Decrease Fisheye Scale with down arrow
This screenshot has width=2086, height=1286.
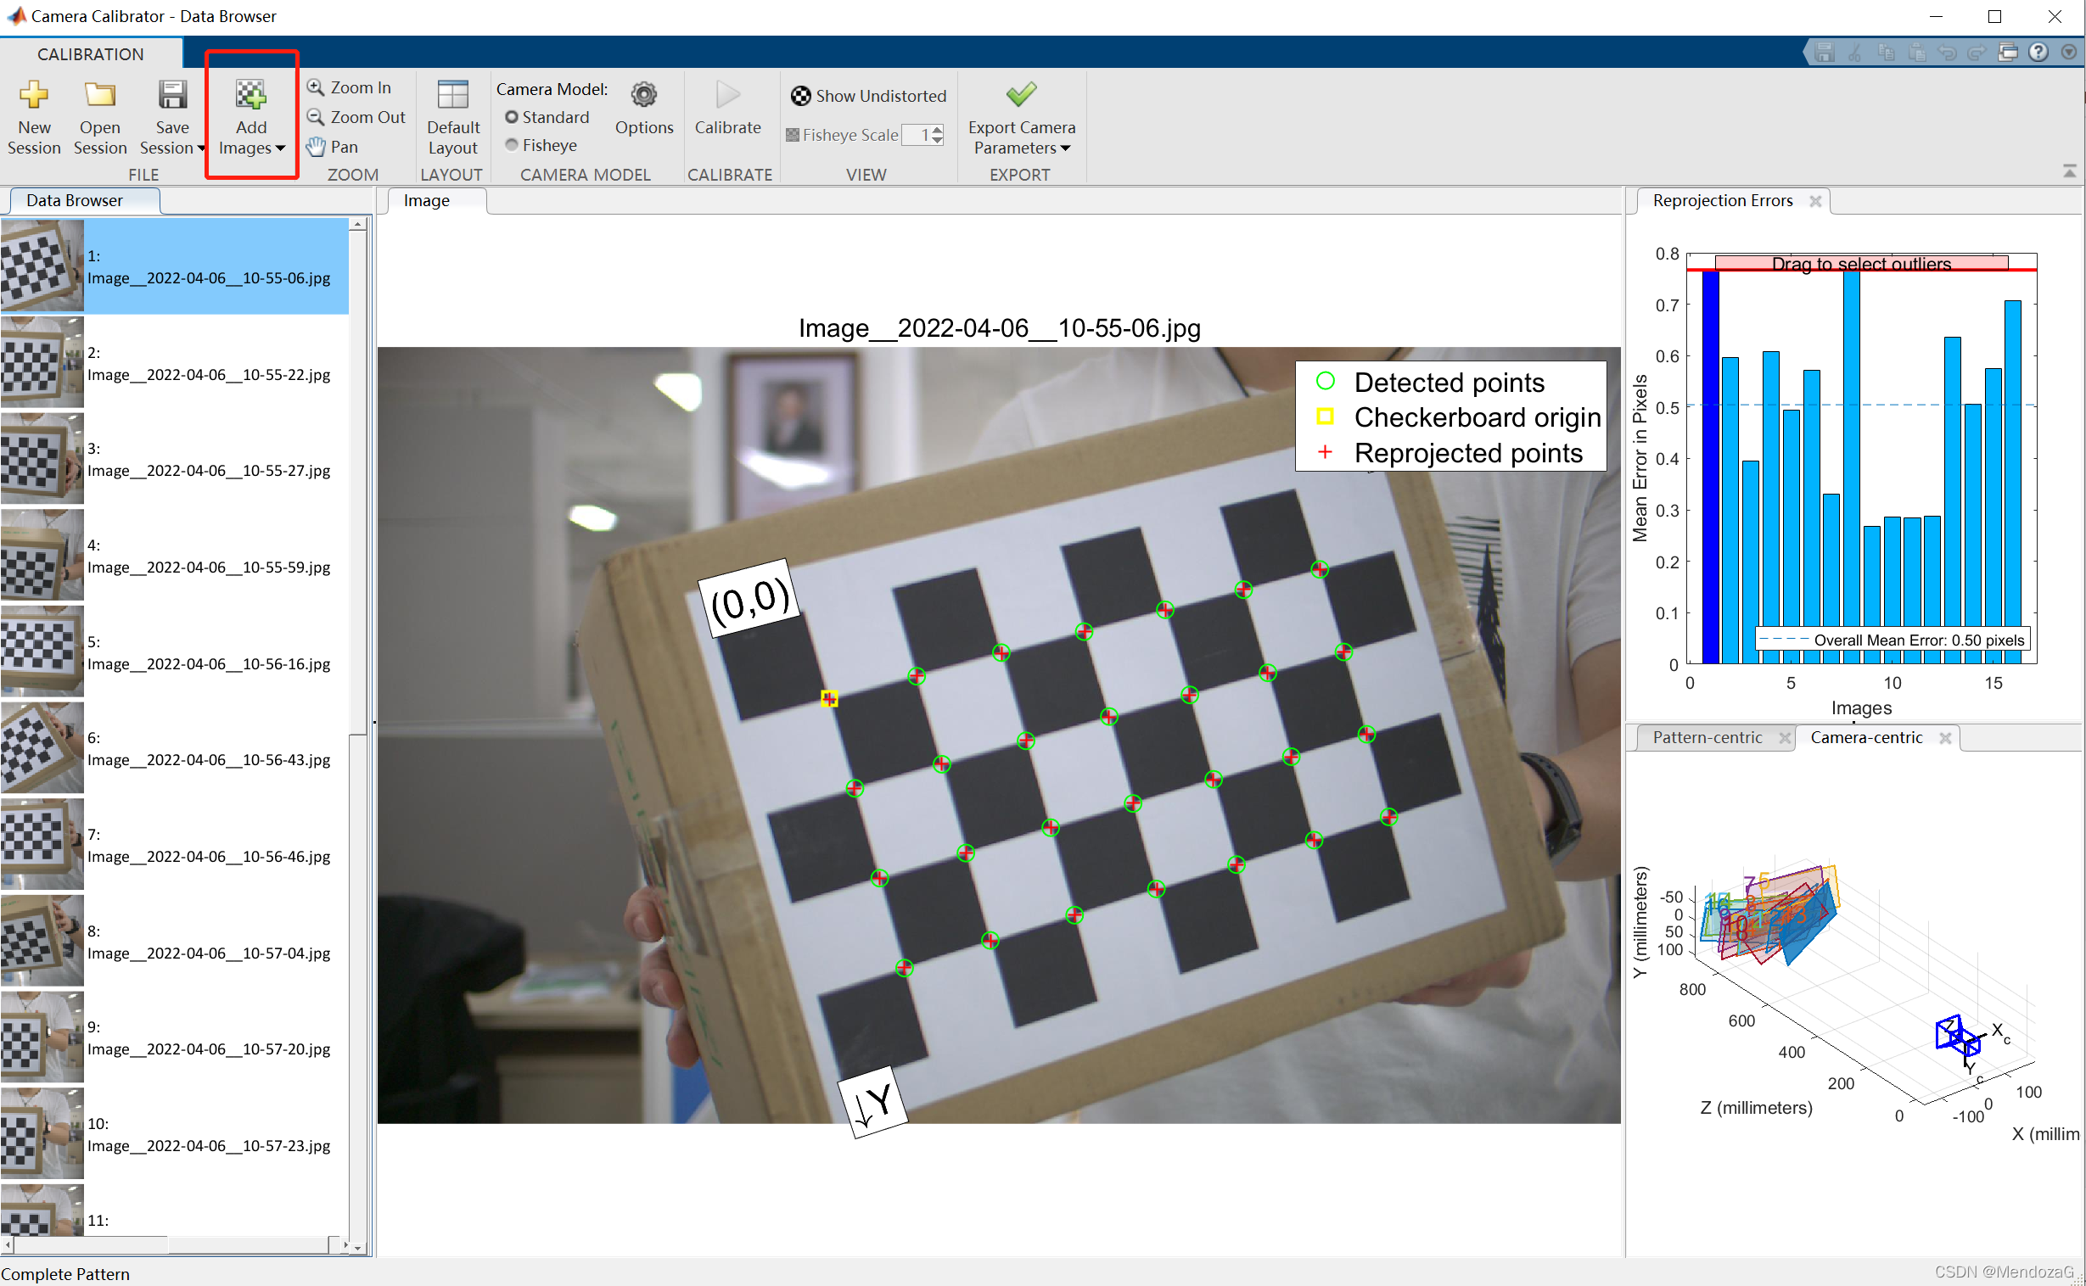(x=938, y=139)
